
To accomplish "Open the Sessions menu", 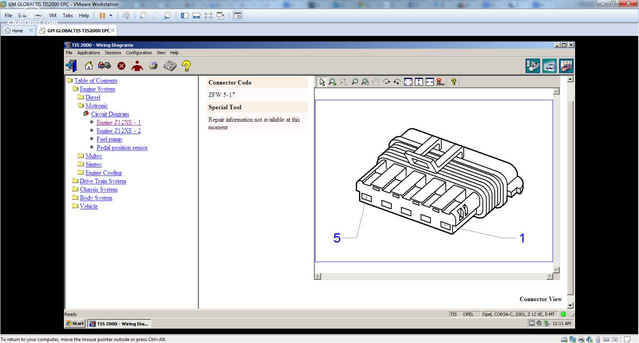I will [113, 53].
